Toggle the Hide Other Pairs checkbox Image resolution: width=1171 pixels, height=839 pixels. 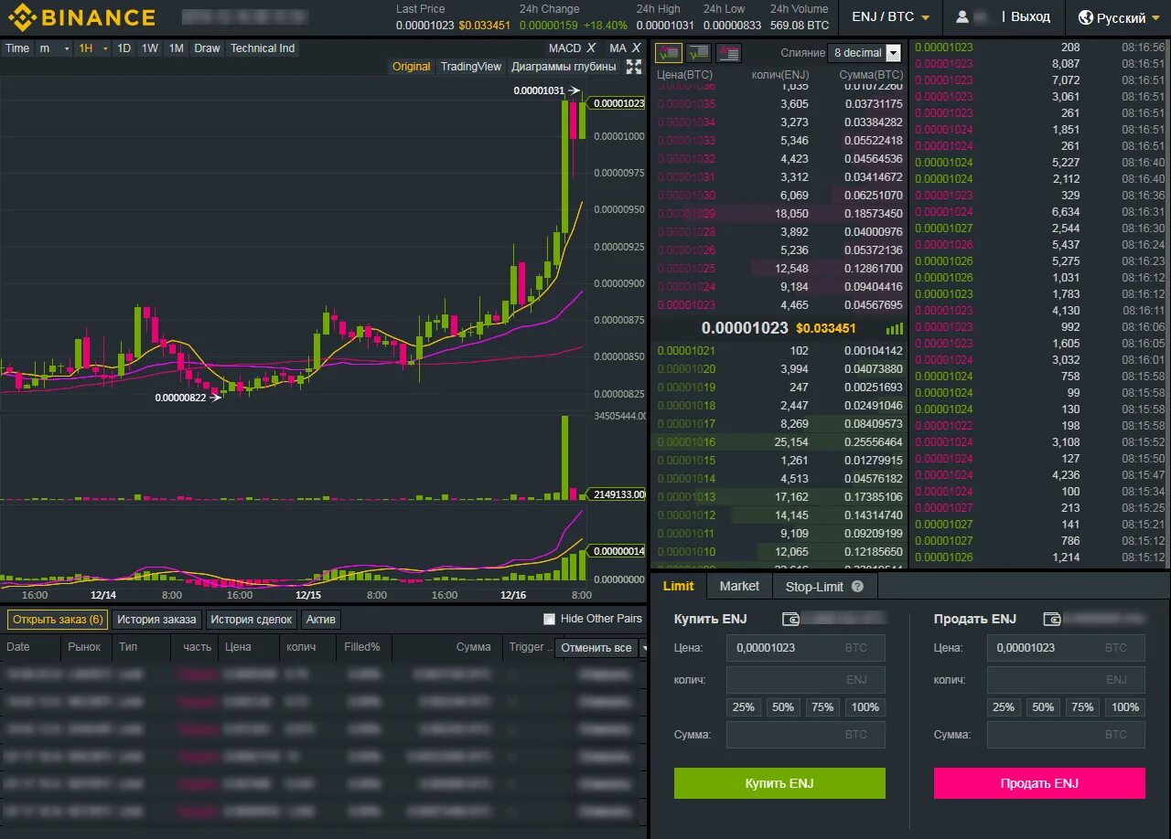(549, 619)
